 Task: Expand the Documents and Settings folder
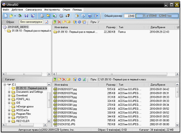[9, 92]
